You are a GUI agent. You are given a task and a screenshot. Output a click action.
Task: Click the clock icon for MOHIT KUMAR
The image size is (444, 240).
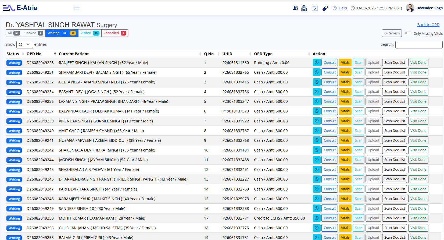317,218
